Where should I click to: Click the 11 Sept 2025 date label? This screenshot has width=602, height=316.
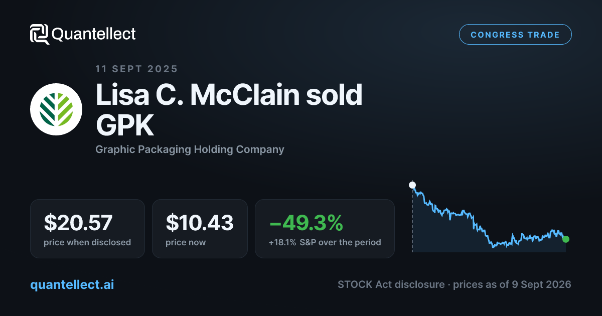click(136, 69)
